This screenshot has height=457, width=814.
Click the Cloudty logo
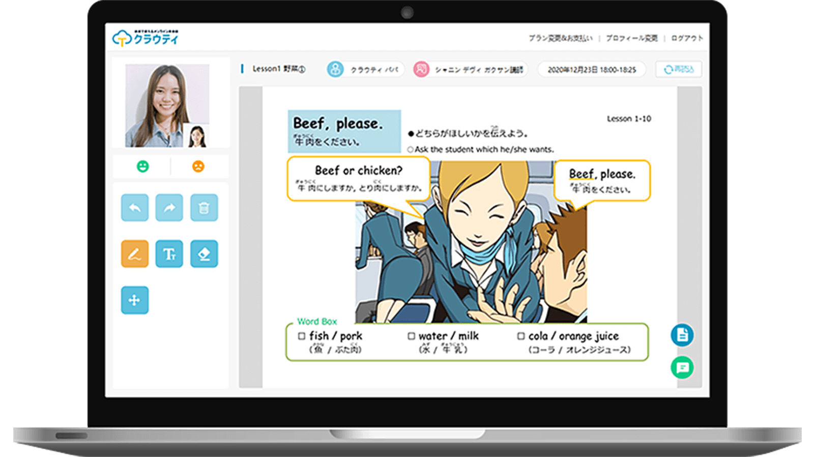tap(146, 38)
